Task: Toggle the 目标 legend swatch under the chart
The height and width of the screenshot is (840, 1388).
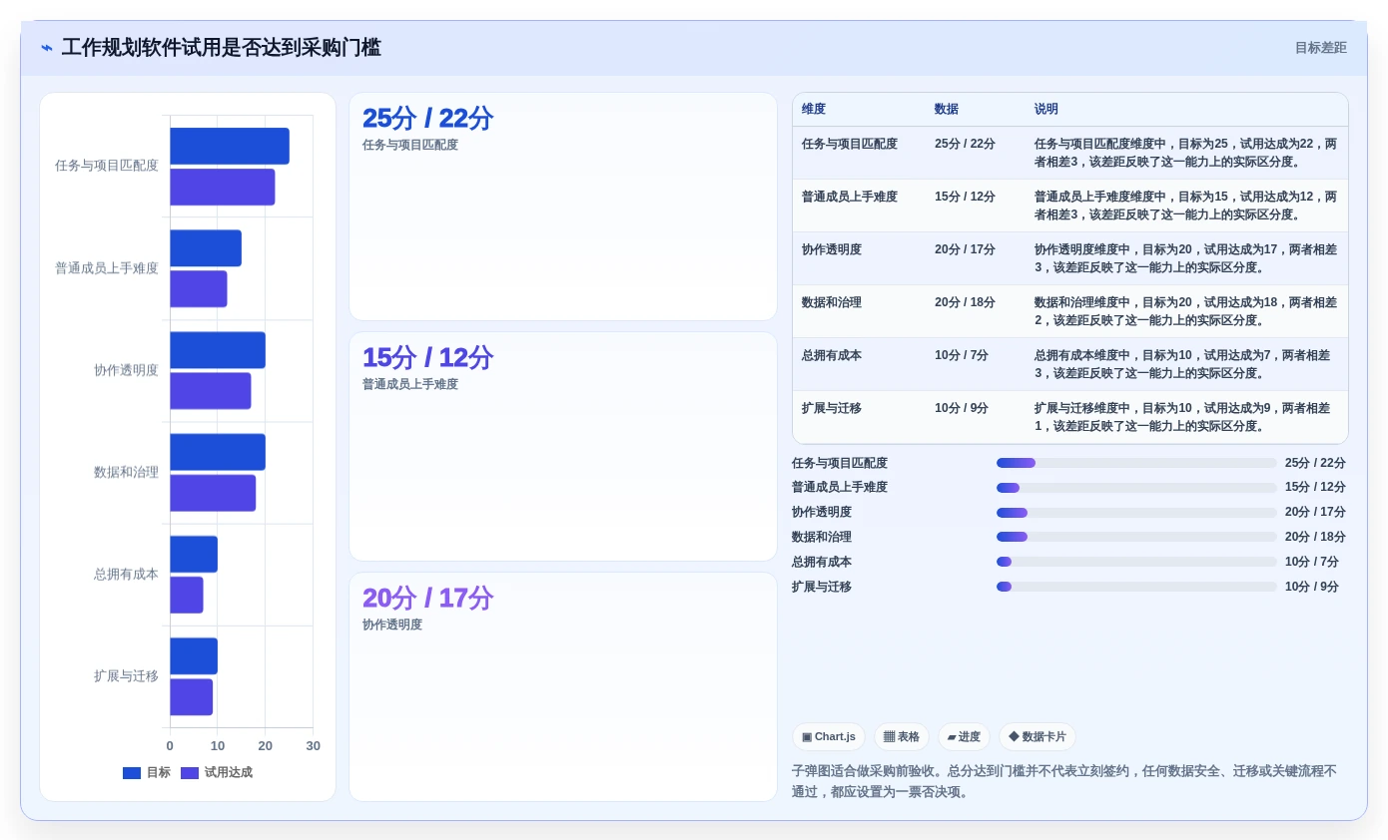Action: pyautogui.click(x=132, y=773)
